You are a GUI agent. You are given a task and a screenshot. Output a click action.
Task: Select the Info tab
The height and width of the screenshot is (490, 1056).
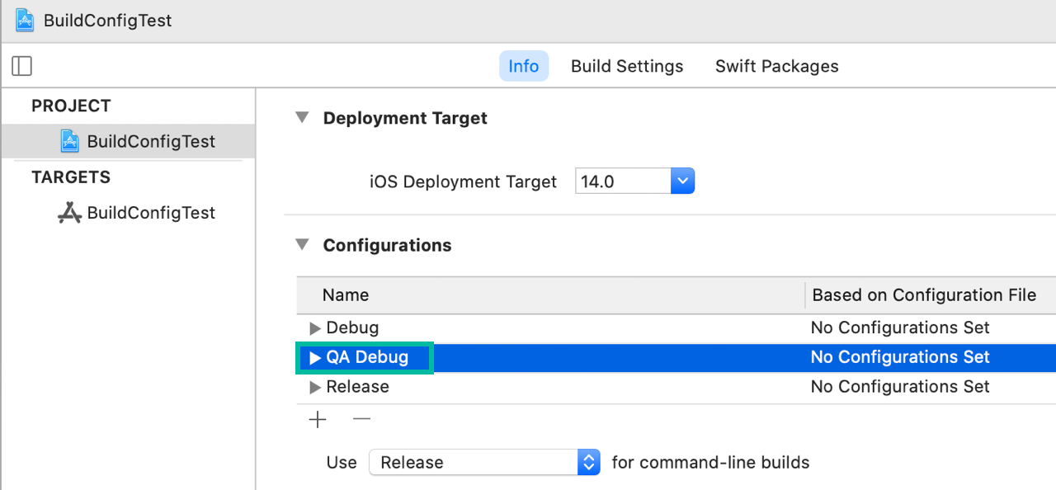(x=523, y=67)
